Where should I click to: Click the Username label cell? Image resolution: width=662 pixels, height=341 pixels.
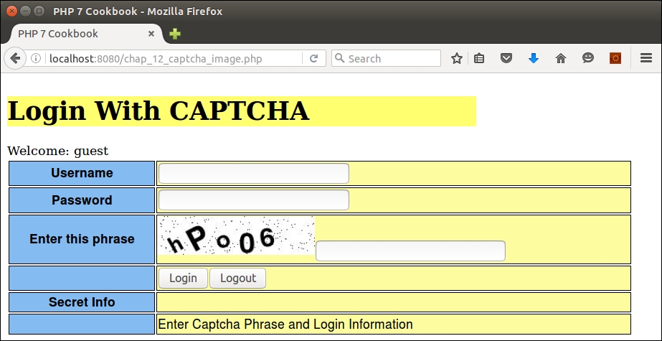point(82,173)
